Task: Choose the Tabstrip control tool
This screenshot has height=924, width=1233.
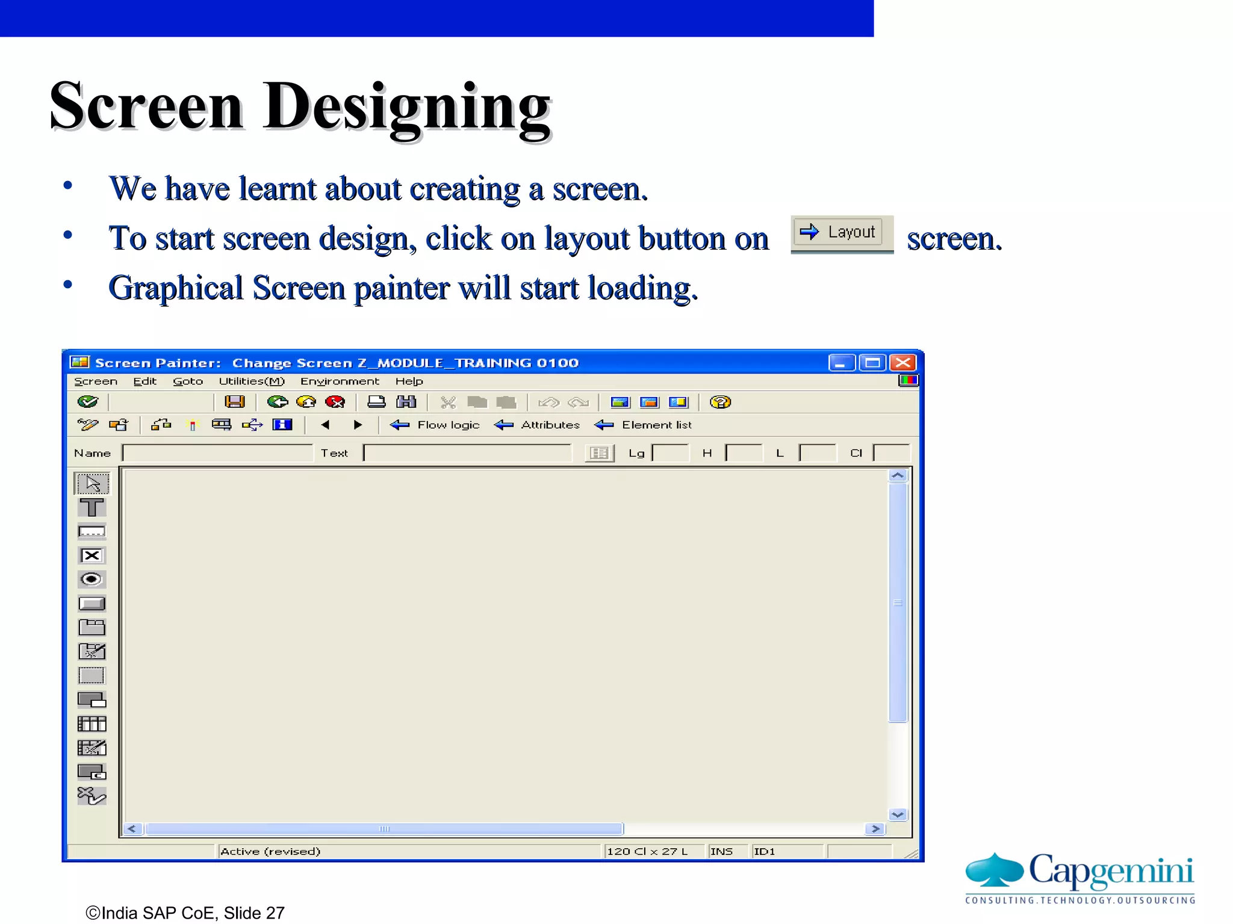Action: (x=92, y=627)
